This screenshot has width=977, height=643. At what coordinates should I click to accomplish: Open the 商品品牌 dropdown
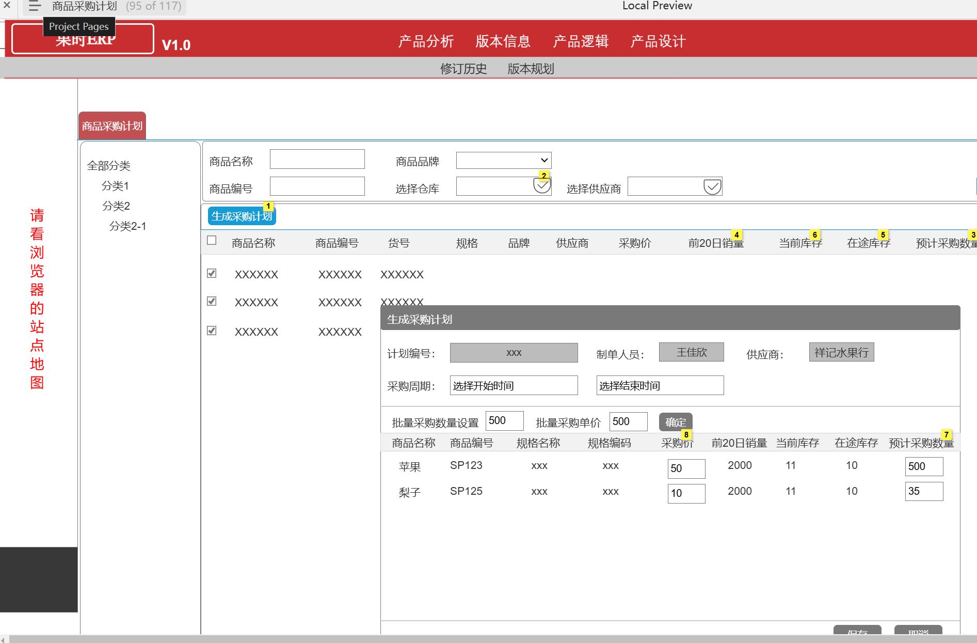coord(504,160)
